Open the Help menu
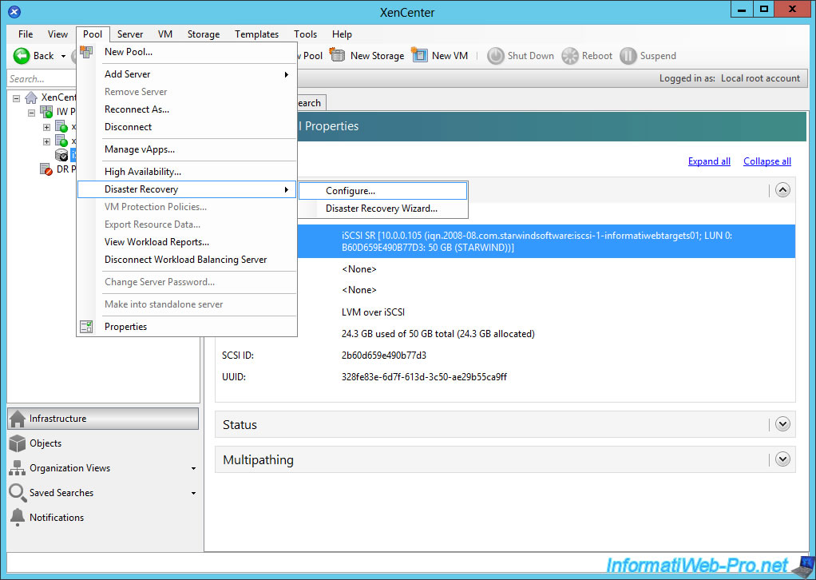The image size is (816, 580). [x=342, y=34]
